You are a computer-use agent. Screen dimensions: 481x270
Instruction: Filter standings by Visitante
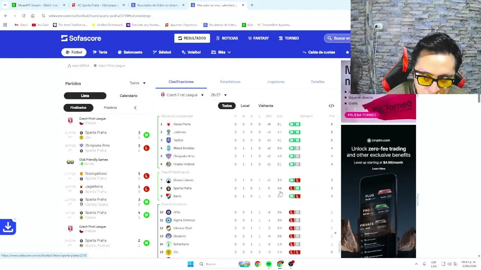266,106
